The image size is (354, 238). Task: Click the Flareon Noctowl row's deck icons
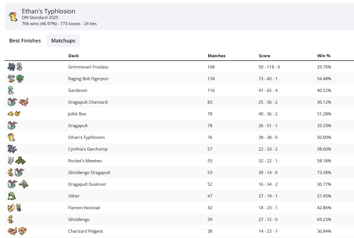pyautogui.click(x=15, y=208)
